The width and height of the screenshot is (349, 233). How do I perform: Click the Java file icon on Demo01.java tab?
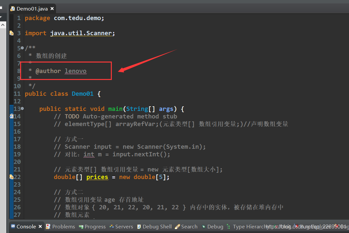pos(13,9)
